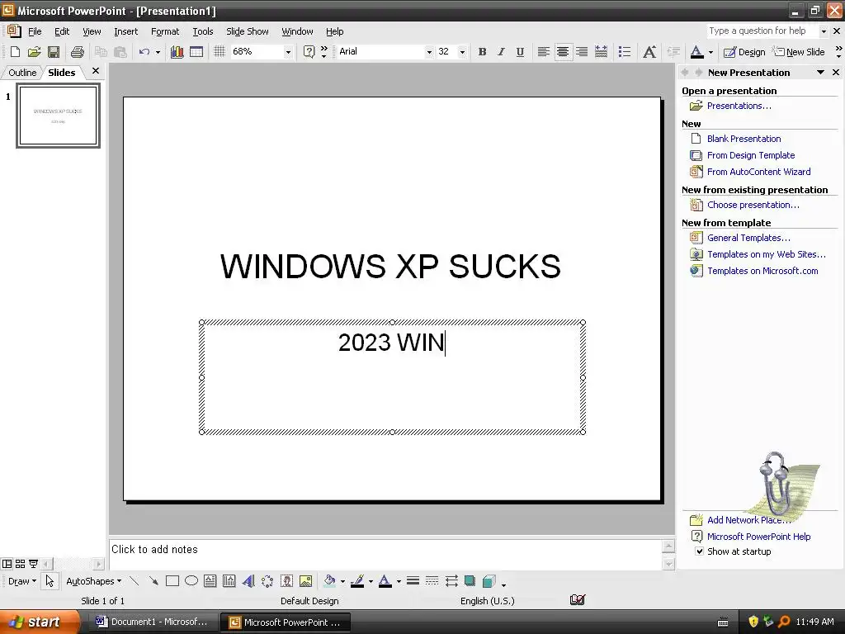Click the 3-D Style icon
Image resolution: width=845 pixels, height=634 pixels.
pos(489,580)
